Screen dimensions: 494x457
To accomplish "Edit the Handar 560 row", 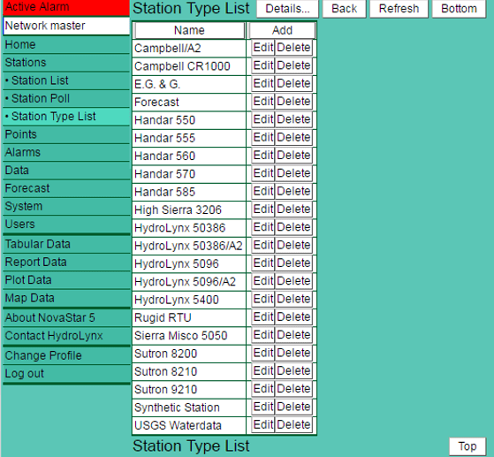I will coord(263,156).
